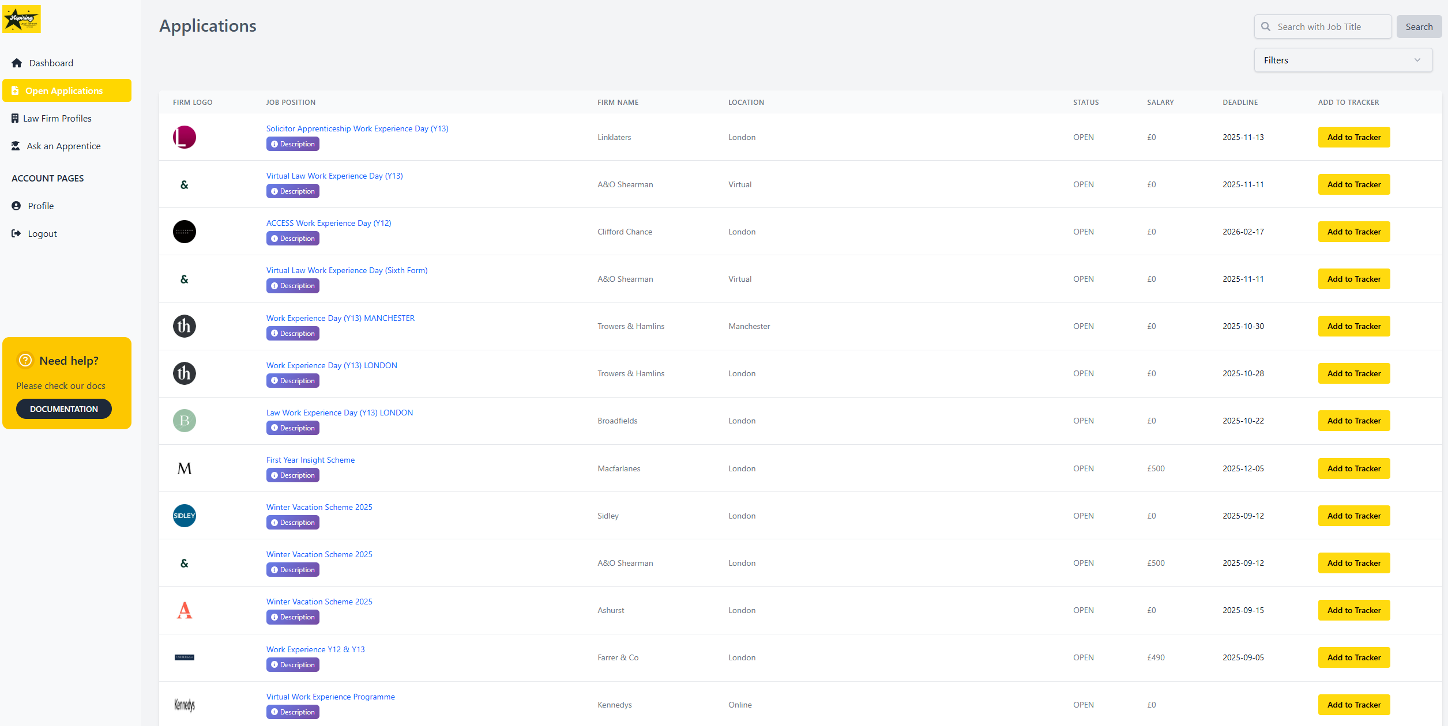Open the First Year Insight Scheme link
1448x726 pixels.
310,460
